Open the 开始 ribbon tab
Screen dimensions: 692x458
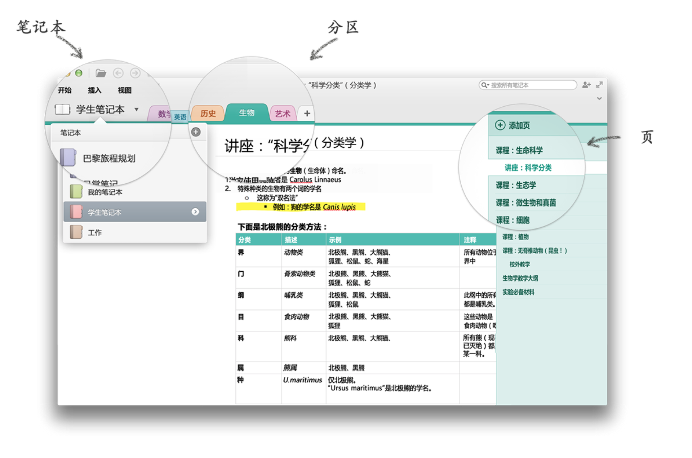coord(65,90)
